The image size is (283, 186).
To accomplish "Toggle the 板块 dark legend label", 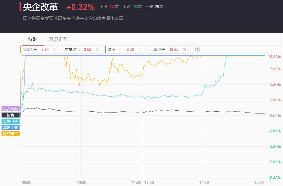I will [11, 115].
